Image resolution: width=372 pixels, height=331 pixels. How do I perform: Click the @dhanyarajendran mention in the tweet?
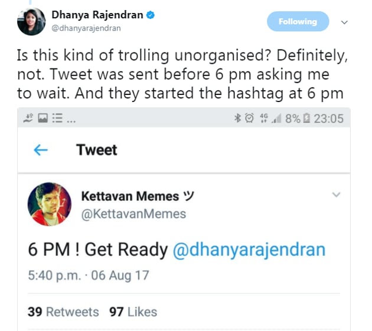click(249, 250)
